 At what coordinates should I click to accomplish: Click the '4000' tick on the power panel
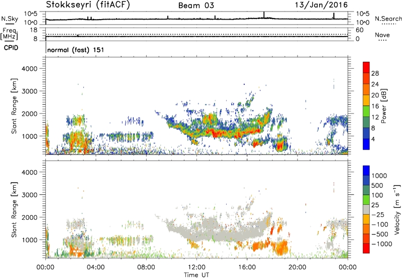click(x=29, y=69)
